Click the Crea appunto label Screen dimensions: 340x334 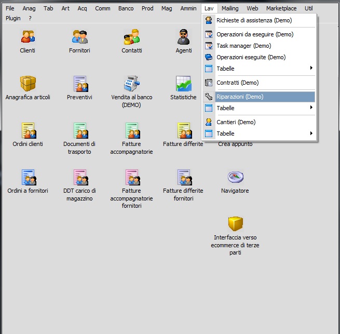[235, 144]
